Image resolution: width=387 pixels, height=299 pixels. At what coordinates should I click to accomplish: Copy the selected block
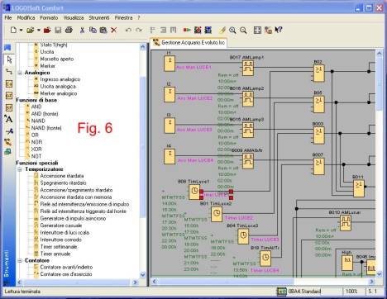93,30
